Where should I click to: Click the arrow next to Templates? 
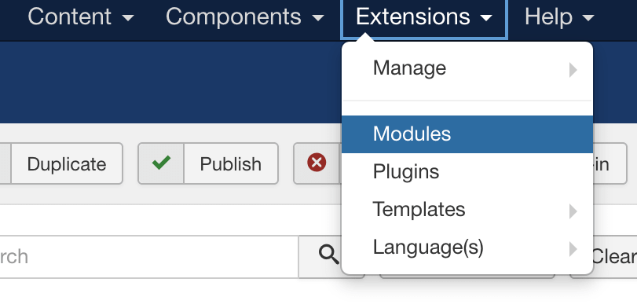pyautogui.click(x=573, y=211)
